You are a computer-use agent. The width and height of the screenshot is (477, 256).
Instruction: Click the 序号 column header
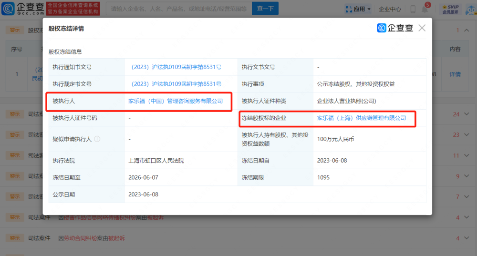[x=16, y=49]
